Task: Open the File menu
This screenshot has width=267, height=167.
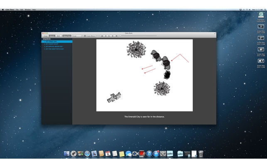Action: pyautogui.click(x=17, y=10)
